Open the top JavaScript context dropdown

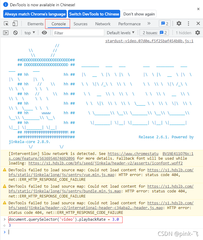(30, 33)
